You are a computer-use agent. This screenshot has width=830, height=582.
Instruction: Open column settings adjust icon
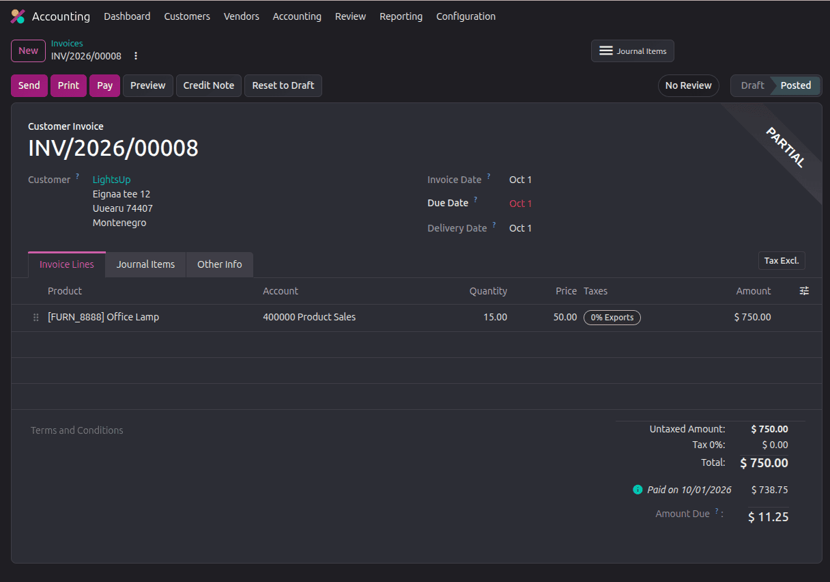804,291
